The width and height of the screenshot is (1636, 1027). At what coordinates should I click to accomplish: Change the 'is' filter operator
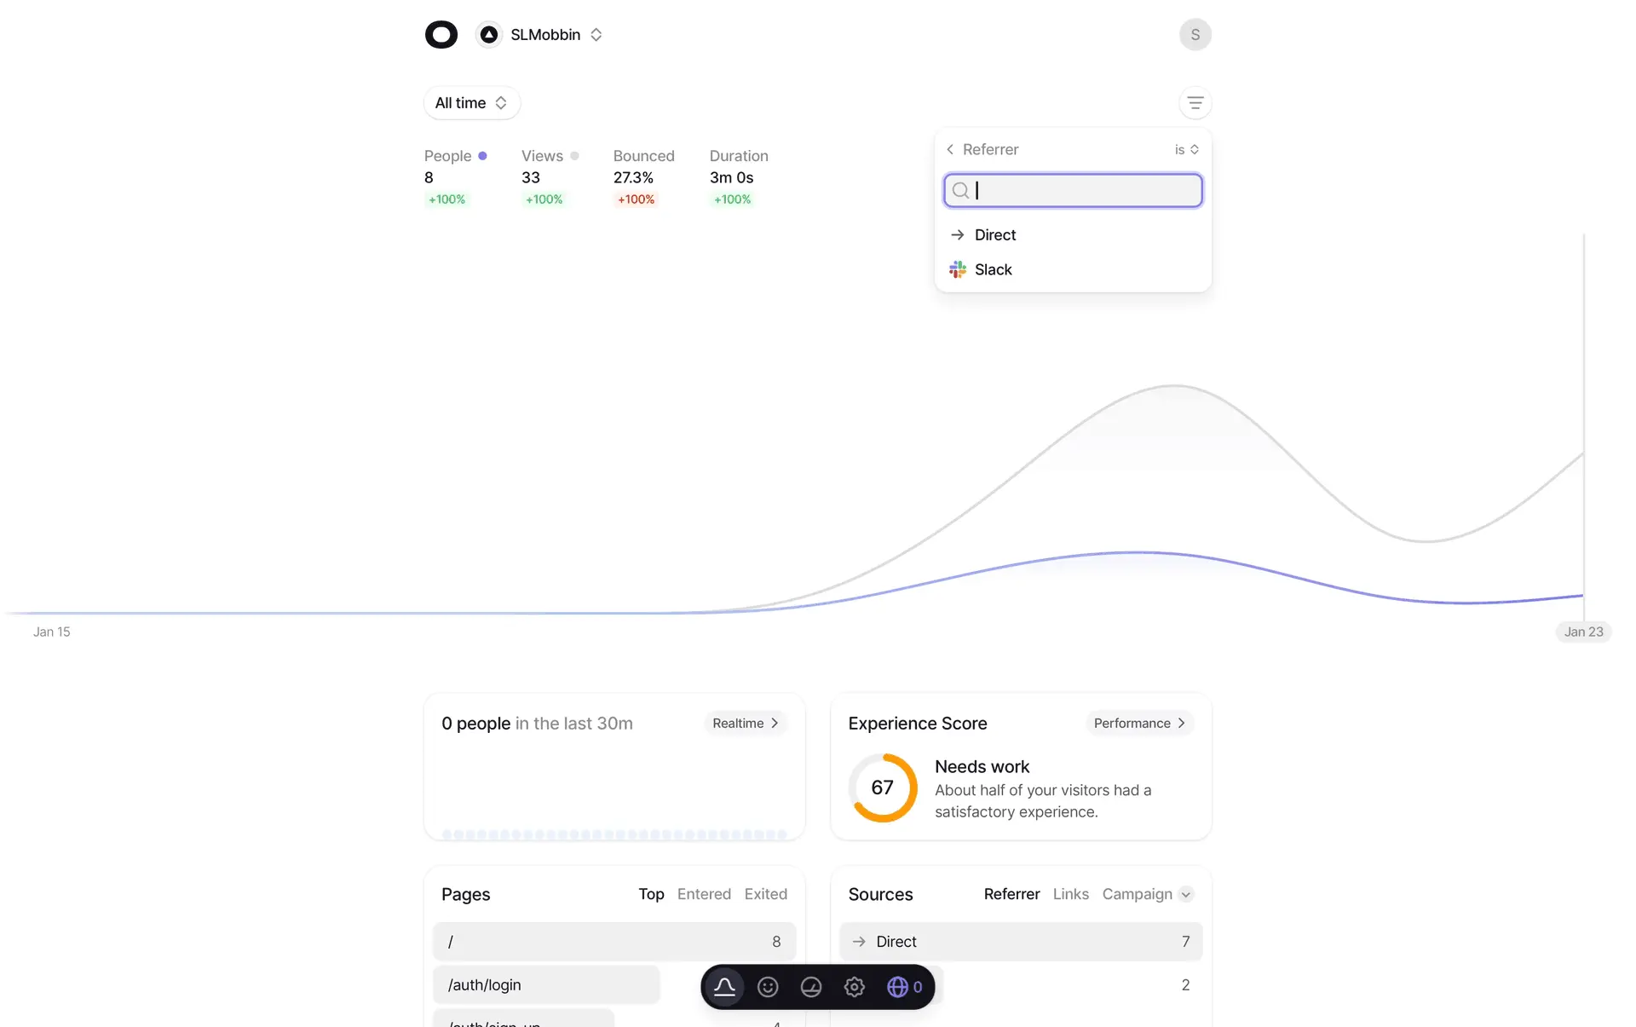click(x=1186, y=150)
